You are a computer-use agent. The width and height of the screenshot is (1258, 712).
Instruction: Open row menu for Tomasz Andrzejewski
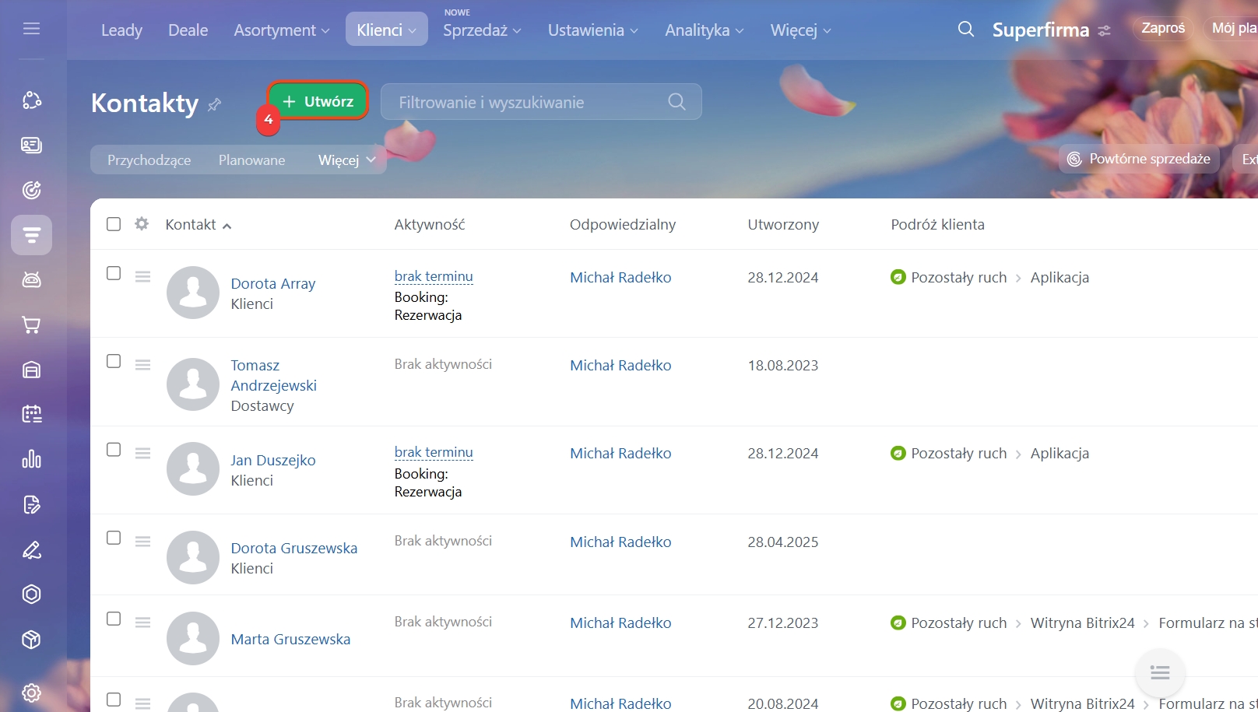pyautogui.click(x=142, y=364)
